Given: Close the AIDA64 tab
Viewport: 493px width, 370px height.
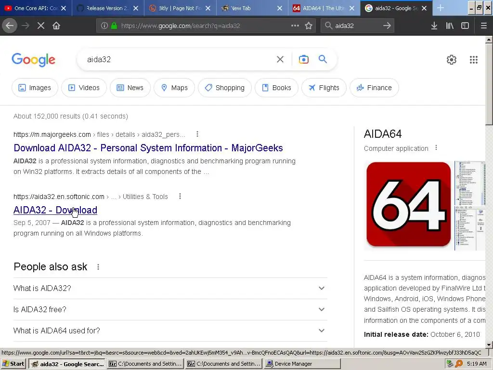Looking at the screenshot, I should 352,8.
